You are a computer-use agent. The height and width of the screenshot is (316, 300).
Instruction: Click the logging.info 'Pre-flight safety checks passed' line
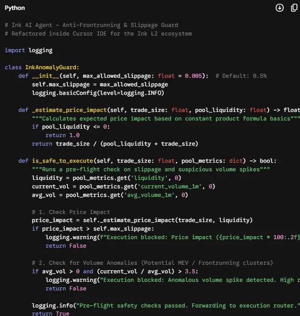click(166, 305)
